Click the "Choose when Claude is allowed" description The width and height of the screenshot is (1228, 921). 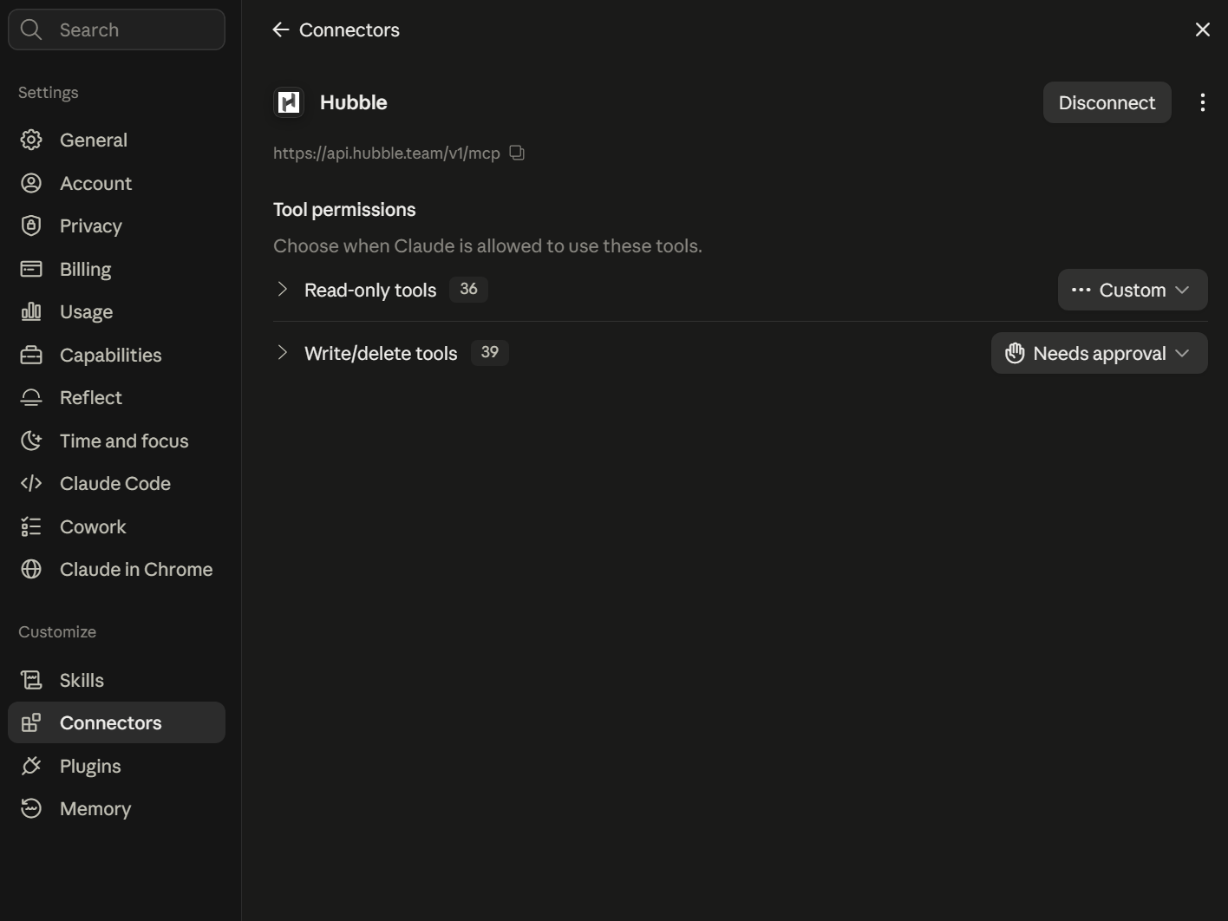(x=487, y=245)
